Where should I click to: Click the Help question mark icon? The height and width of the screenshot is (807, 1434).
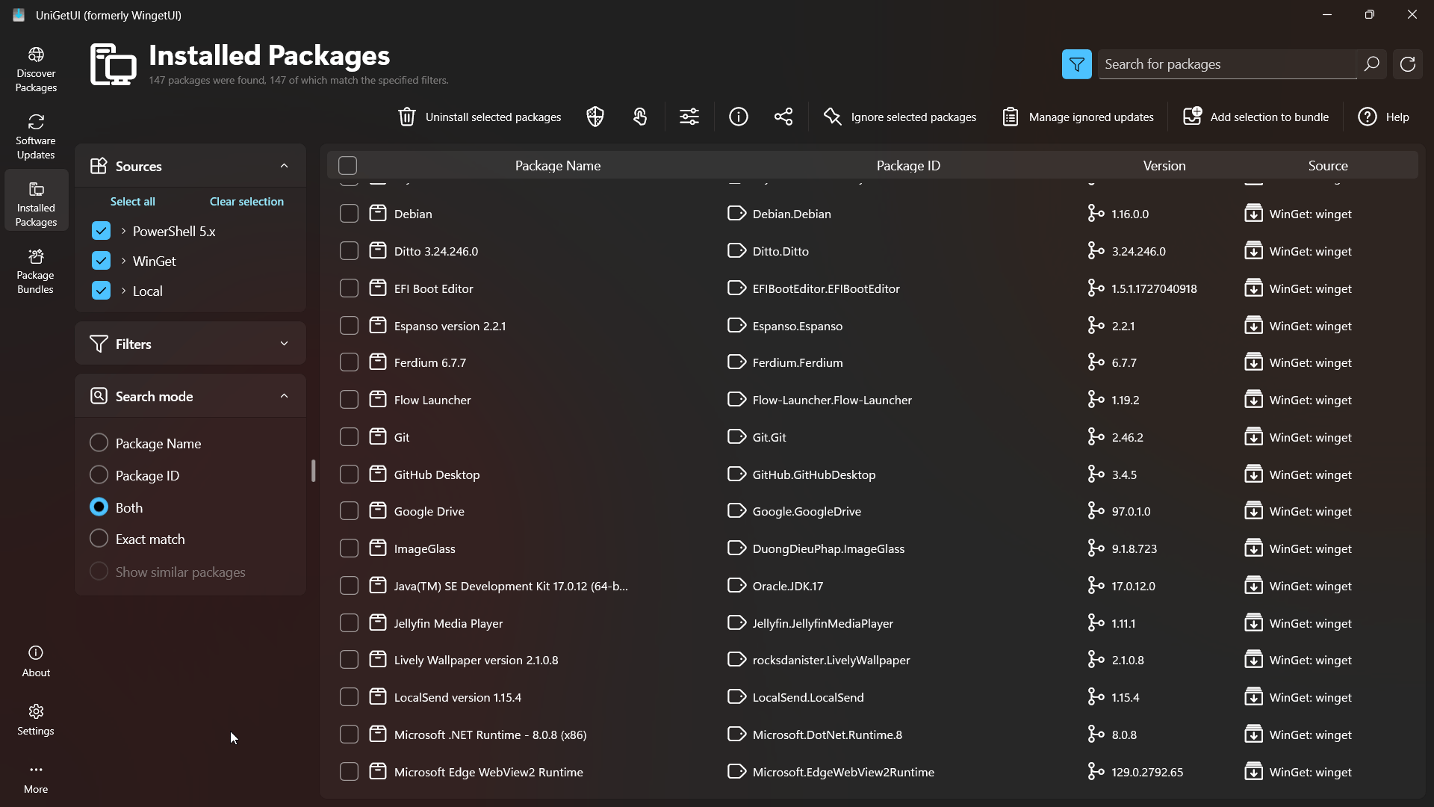(1367, 117)
